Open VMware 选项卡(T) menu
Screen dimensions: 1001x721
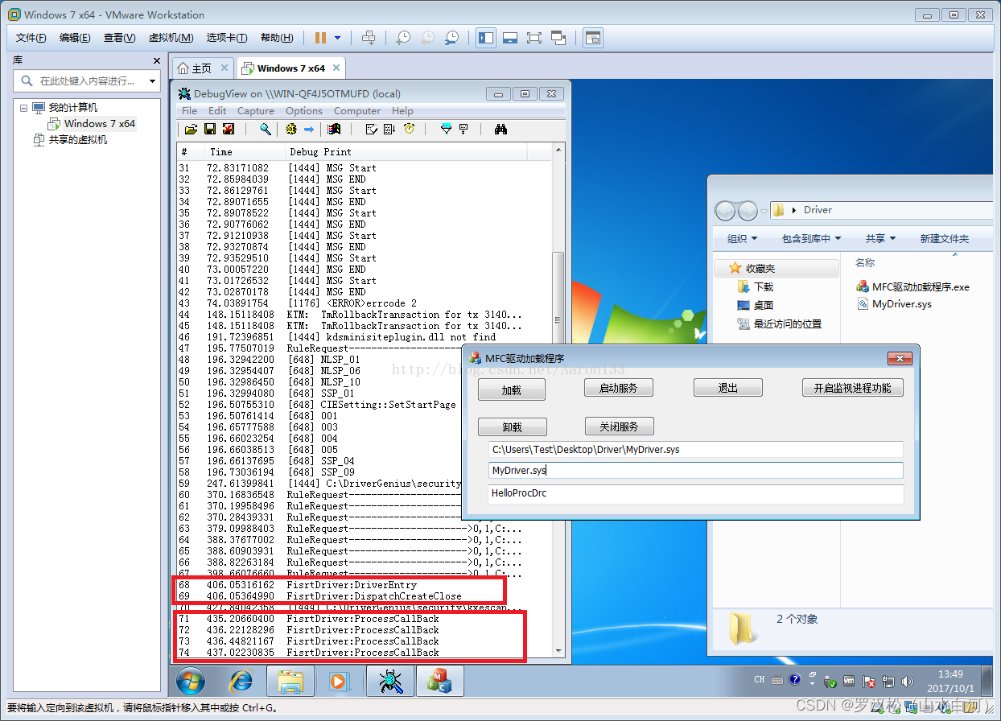227,38
